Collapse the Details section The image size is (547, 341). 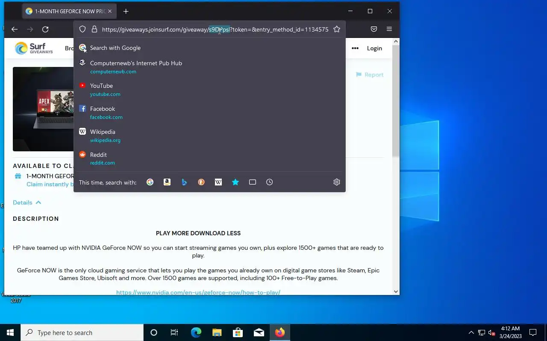pos(27,202)
